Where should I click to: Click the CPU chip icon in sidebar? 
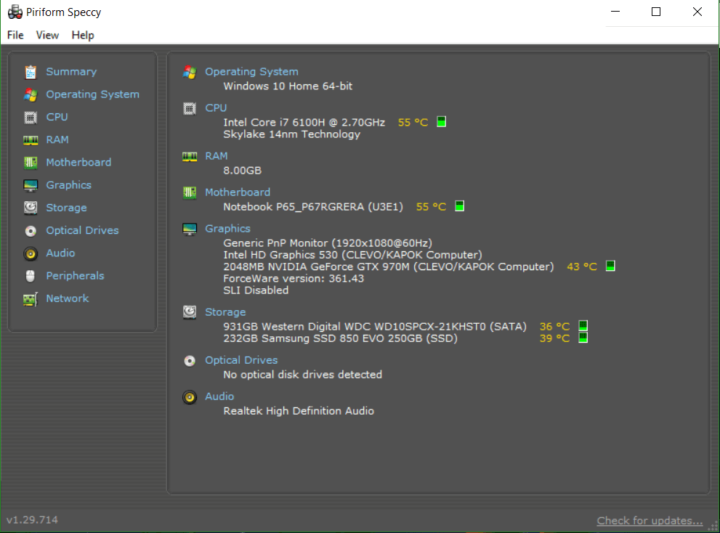(31, 117)
